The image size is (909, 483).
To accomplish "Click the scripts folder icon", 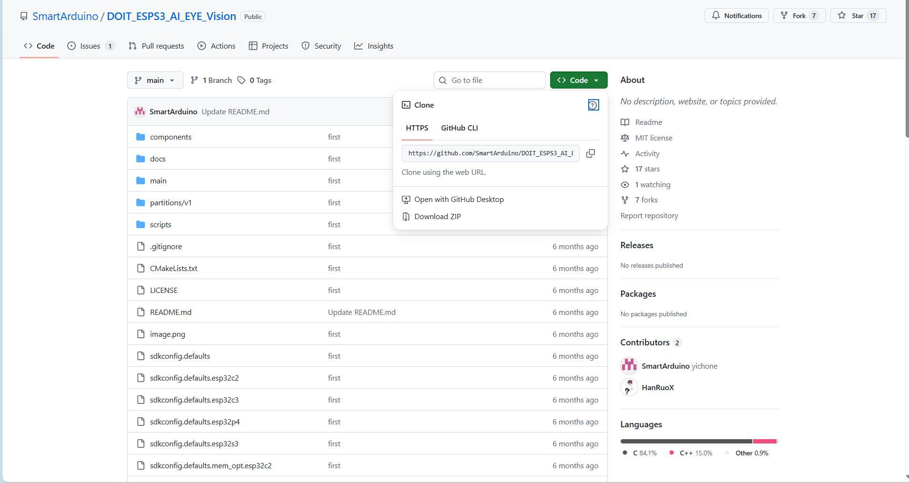I will 140,224.
